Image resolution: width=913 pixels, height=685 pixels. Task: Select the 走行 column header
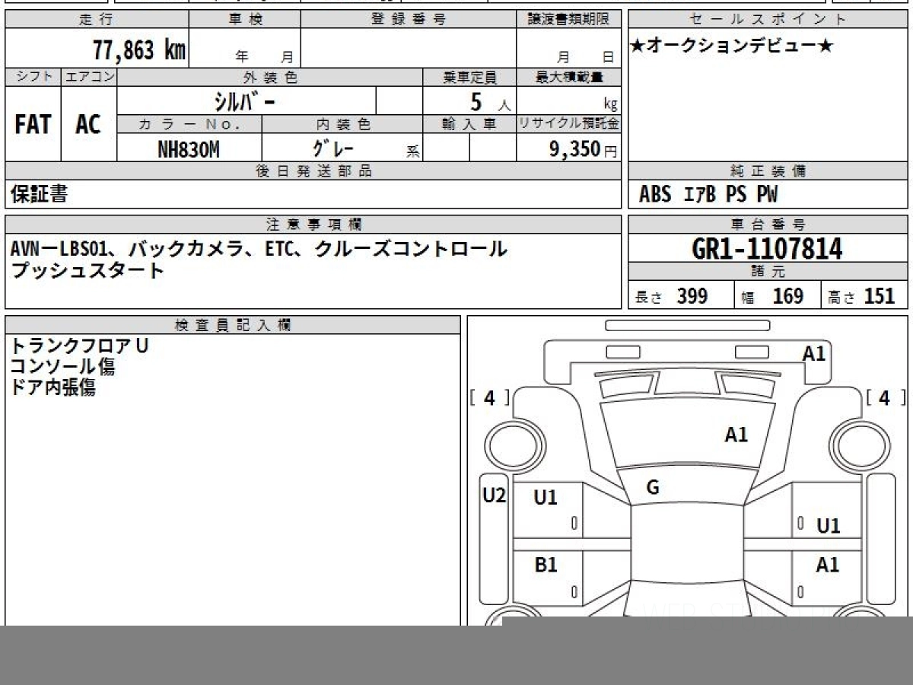point(97,19)
